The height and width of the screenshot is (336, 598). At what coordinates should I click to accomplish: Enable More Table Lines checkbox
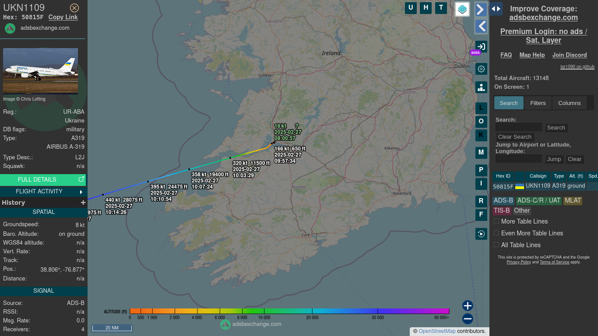point(496,221)
